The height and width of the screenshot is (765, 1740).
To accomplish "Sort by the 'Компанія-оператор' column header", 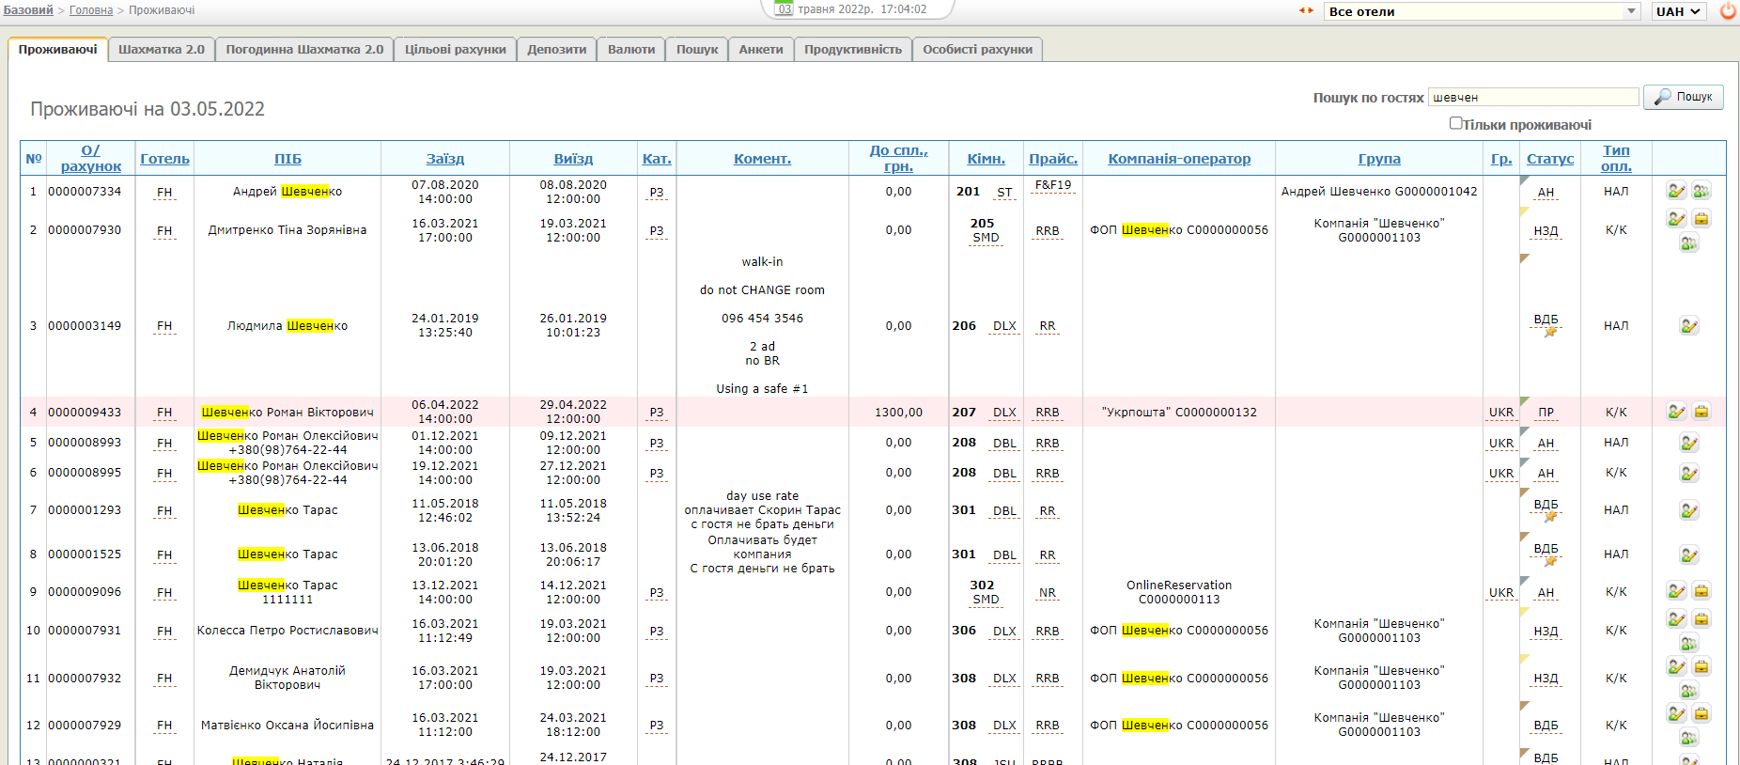I will [x=1179, y=159].
